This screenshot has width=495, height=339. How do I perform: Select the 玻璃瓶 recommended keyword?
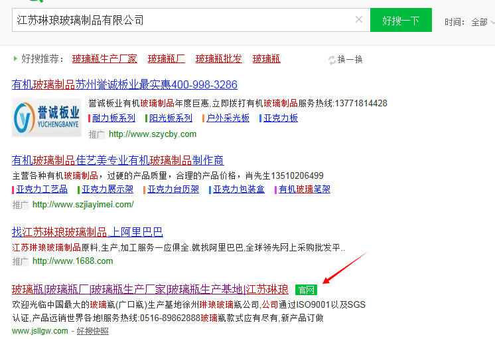[267, 59]
